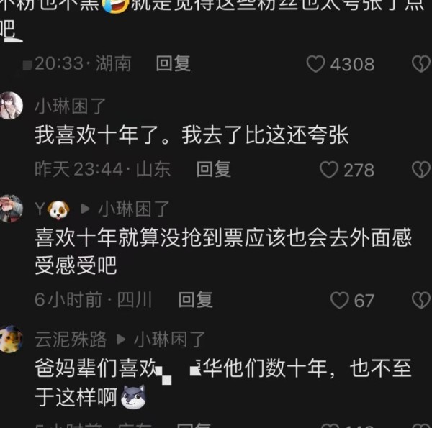The width and height of the screenshot is (432, 428).
Task: Dislike the 20:33 湖南 comment
Action: click(421, 64)
